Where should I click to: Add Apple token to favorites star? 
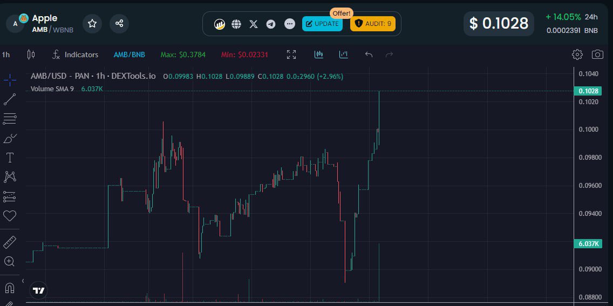pos(92,23)
